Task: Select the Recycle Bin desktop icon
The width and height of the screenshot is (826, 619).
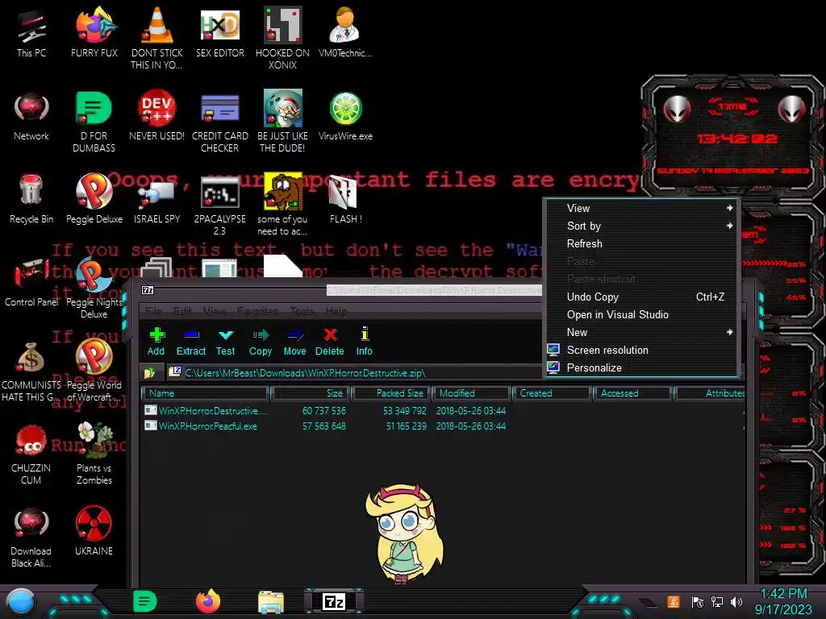Action: tap(31, 199)
